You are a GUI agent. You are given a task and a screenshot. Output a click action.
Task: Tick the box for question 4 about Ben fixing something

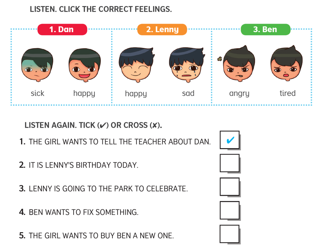click(230, 210)
